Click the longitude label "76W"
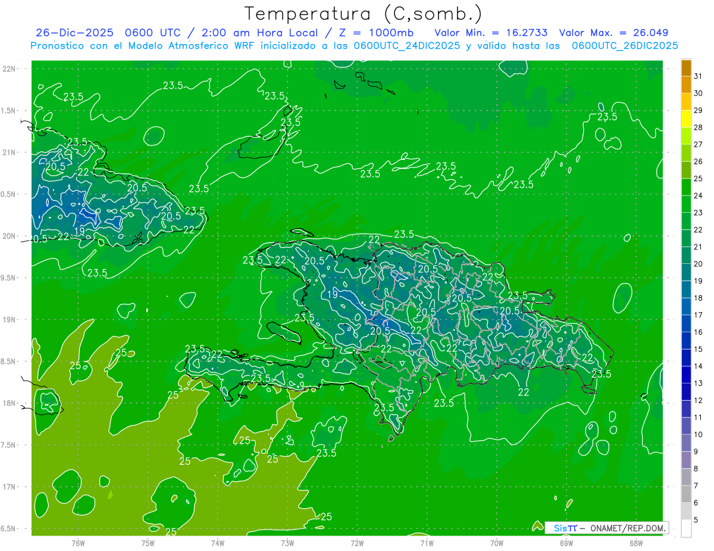714x551 pixels. tap(78, 543)
